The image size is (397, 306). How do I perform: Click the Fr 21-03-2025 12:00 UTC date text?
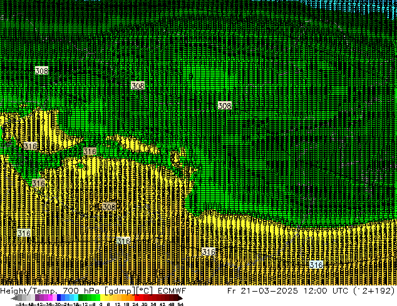[x=287, y=290]
